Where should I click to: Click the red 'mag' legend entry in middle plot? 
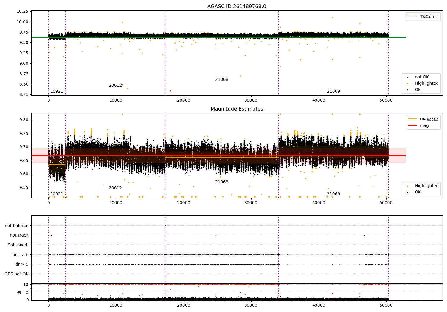[x=418, y=126]
